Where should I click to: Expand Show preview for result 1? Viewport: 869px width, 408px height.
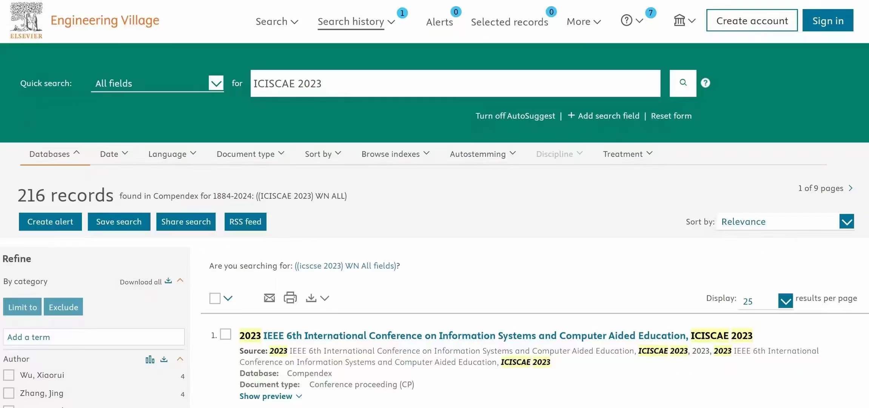pyautogui.click(x=270, y=396)
